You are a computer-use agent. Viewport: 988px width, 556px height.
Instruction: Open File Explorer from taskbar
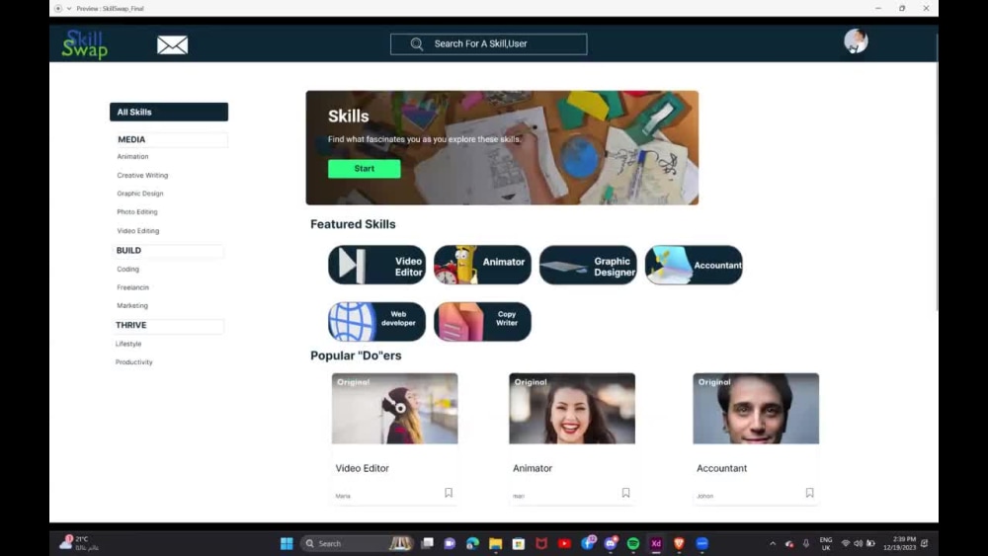(495, 543)
